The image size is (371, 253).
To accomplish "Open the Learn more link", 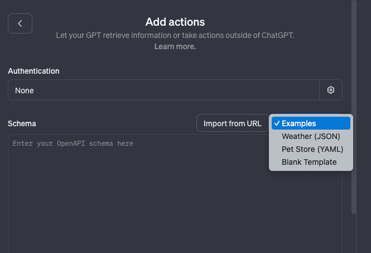I will click(175, 46).
